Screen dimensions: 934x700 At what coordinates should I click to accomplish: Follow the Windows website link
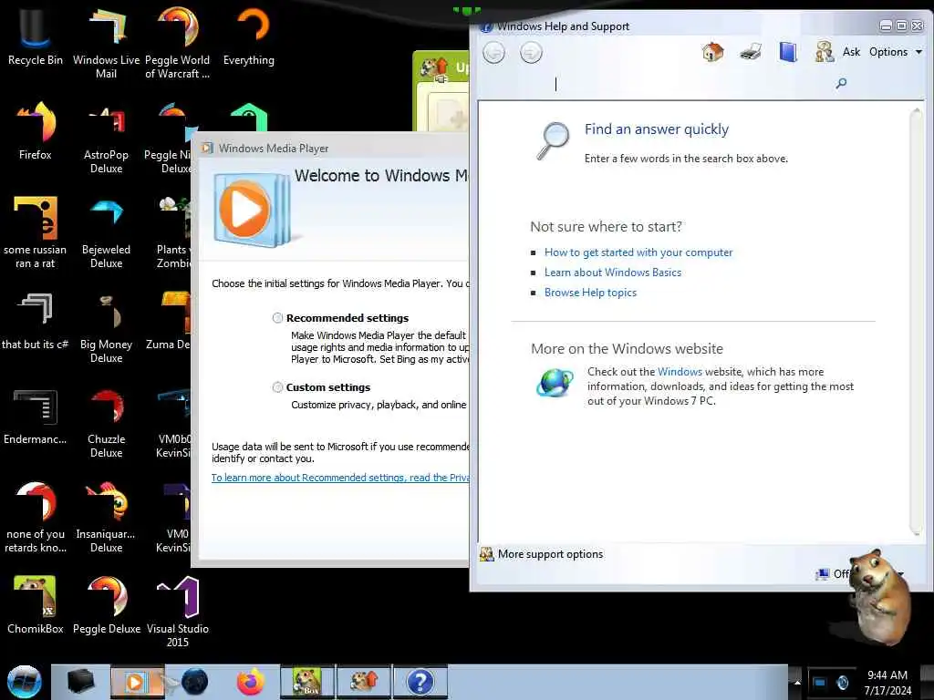pos(680,372)
